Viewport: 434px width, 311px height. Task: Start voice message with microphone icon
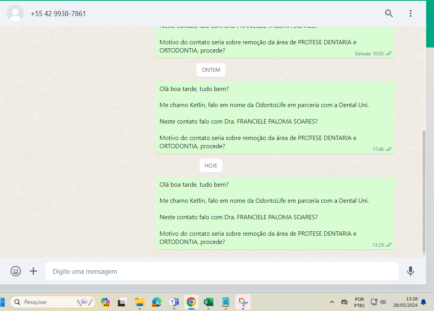pyautogui.click(x=411, y=271)
